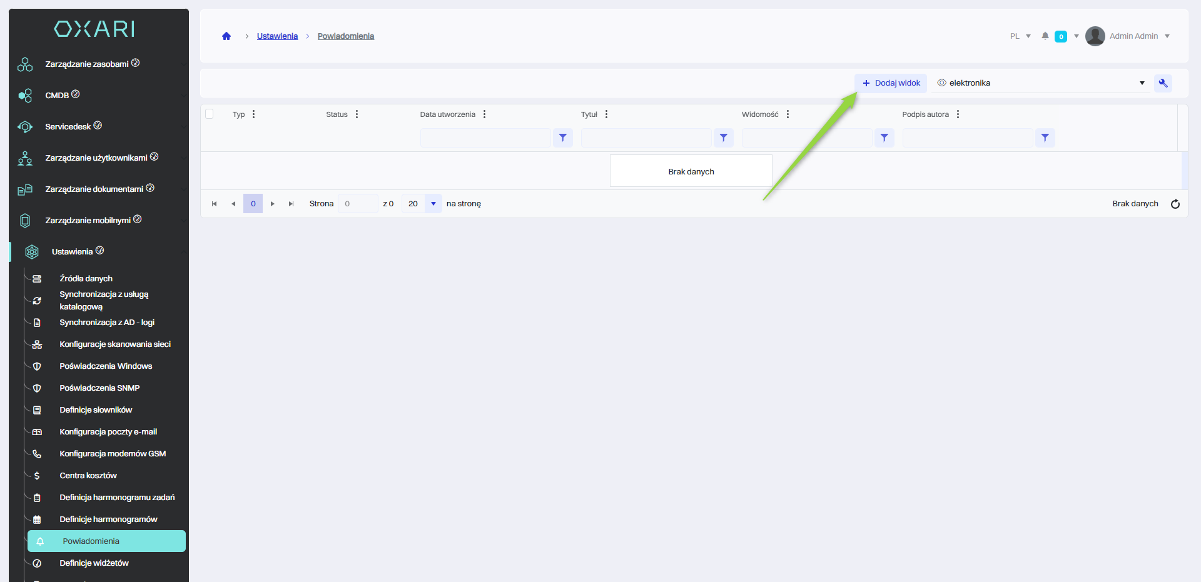
Task: Expand the PL language dropdown
Action: pos(1020,36)
